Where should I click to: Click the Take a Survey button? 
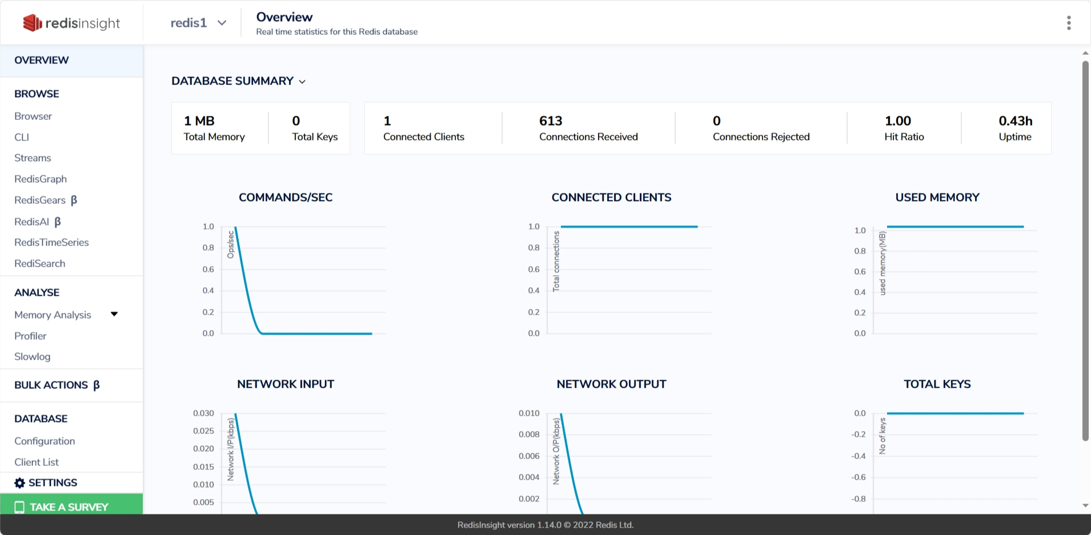coord(71,504)
